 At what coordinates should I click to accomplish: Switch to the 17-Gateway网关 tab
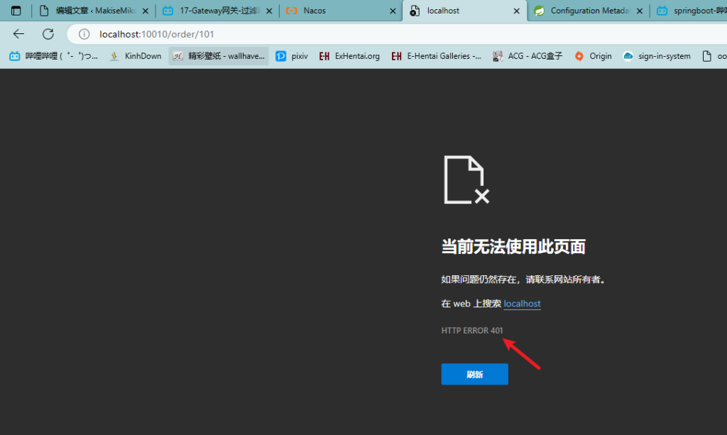(217, 11)
